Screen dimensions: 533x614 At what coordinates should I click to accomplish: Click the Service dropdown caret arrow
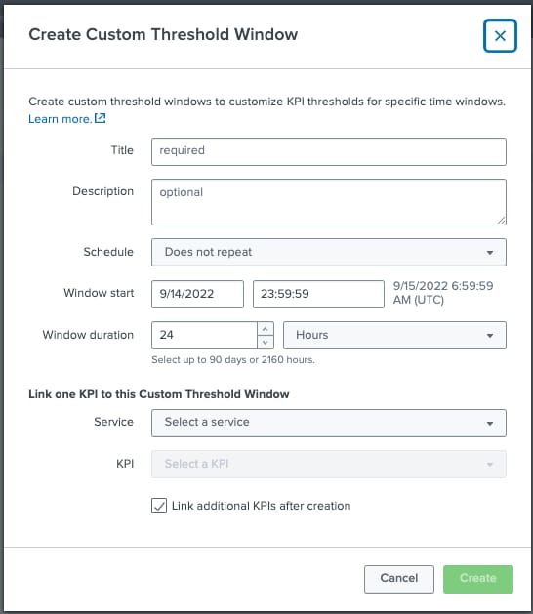[x=489, y=424]
